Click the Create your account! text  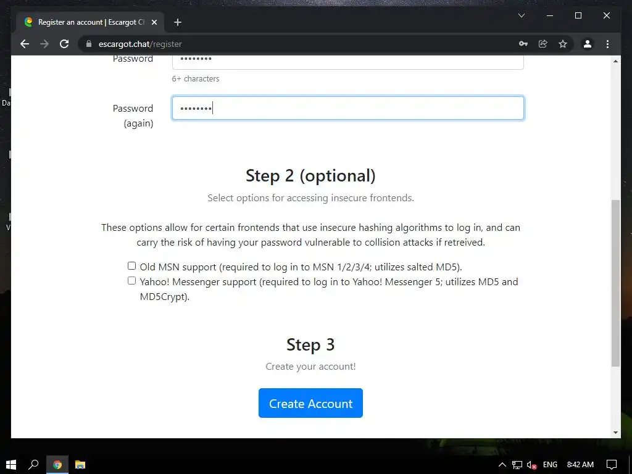coord(310,367)
